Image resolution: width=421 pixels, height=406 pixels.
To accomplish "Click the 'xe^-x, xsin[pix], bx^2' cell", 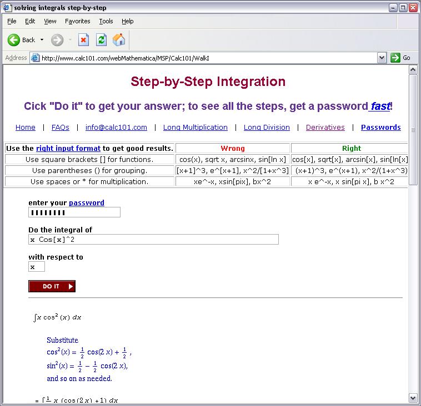I will click(x=233, y=181).
